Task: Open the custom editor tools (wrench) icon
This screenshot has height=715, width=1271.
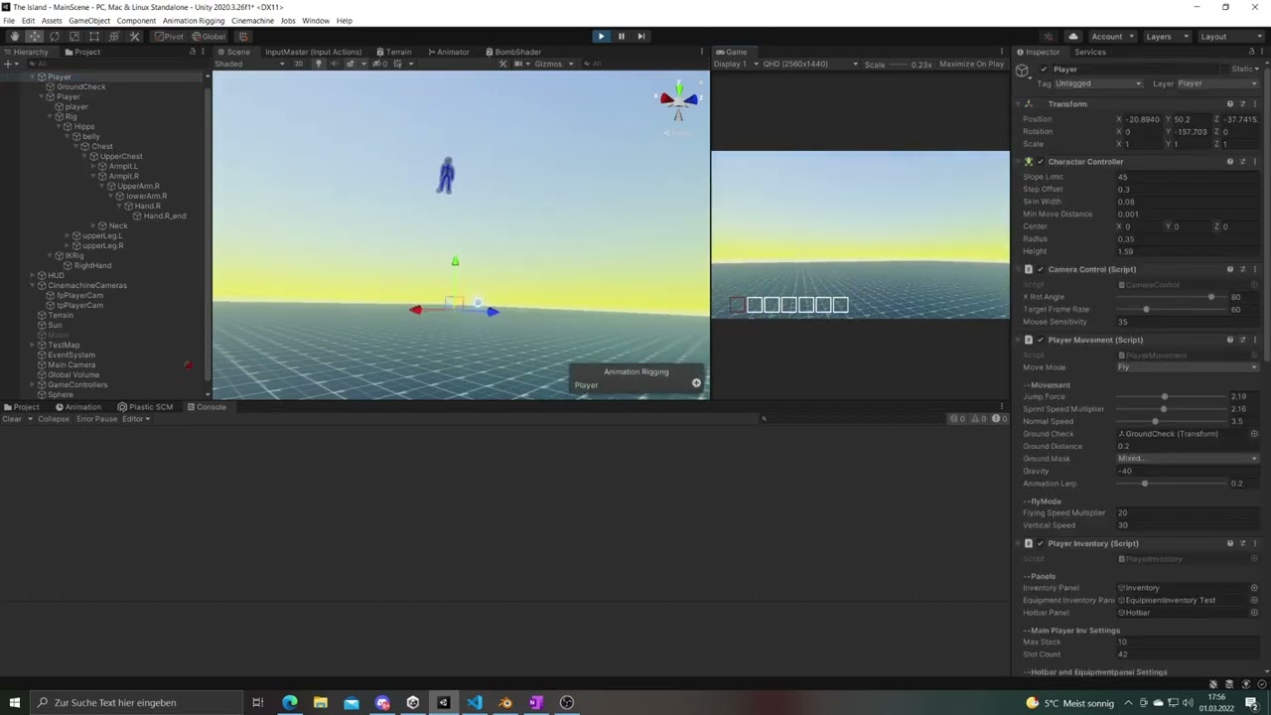Action: point(135,36)
